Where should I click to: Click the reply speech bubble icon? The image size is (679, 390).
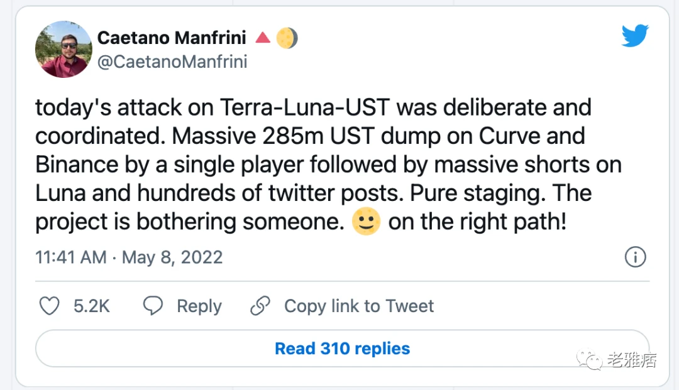click(x=153, y=305)
